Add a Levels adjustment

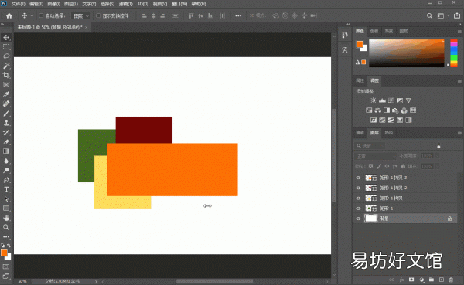coord(382,100)
